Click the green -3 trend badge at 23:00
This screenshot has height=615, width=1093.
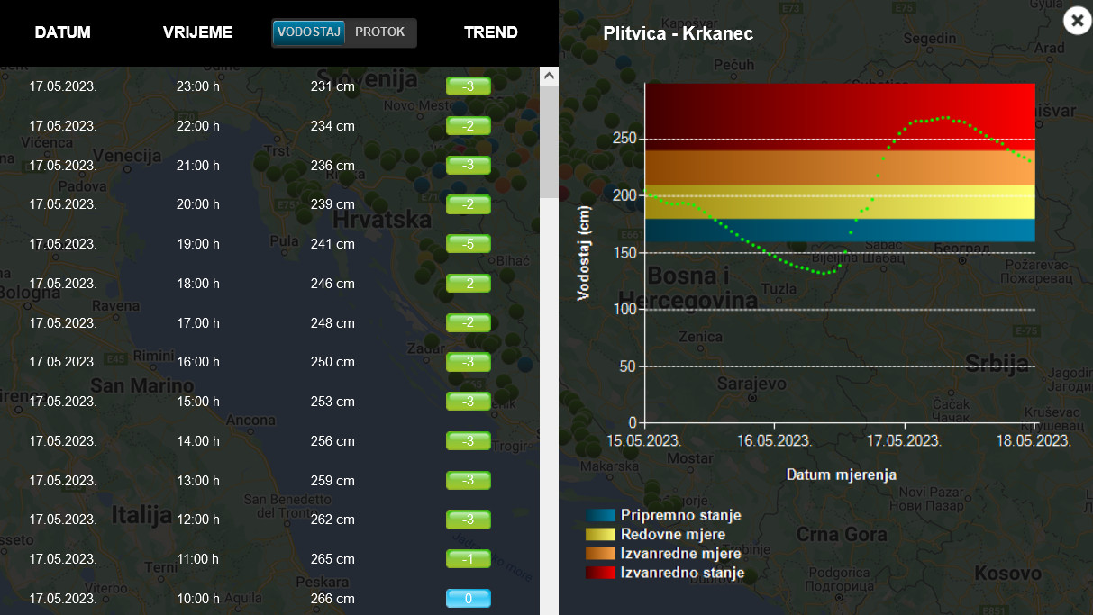point(469,86)
